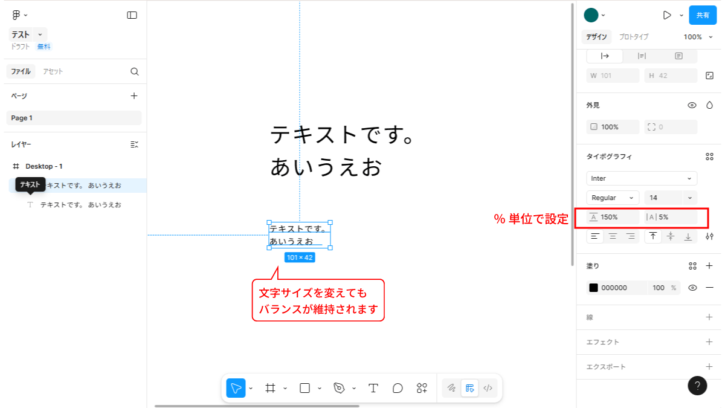Image resolution: width=725 pixels, height=408 pixels.
Task: Open the help question mark button
Action: pyautogui.click(x=697, y=385)
